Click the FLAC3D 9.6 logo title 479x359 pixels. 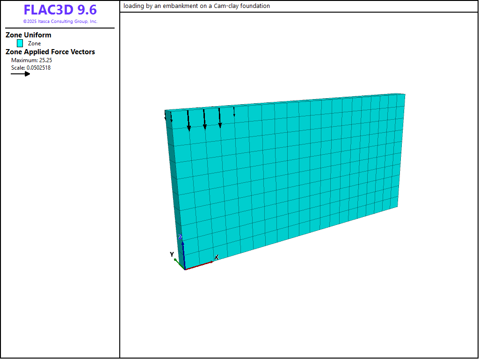(x=60, y=10)
